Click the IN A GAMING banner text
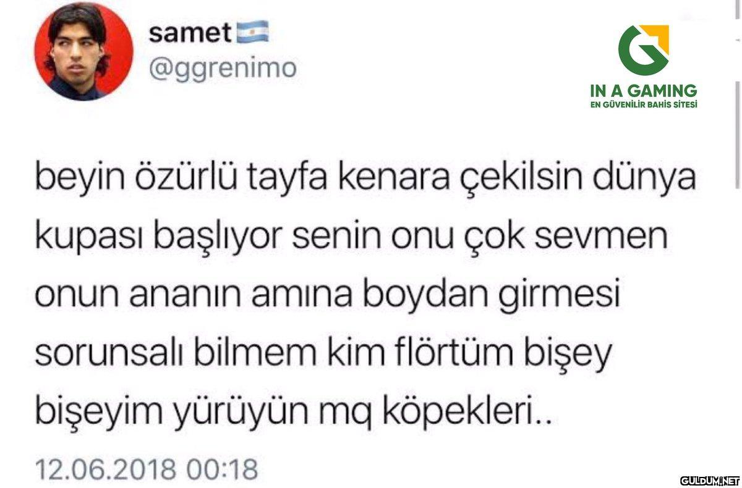Viewport: 742px width, 488px height. pyautogui.click(x=644, y=90)
